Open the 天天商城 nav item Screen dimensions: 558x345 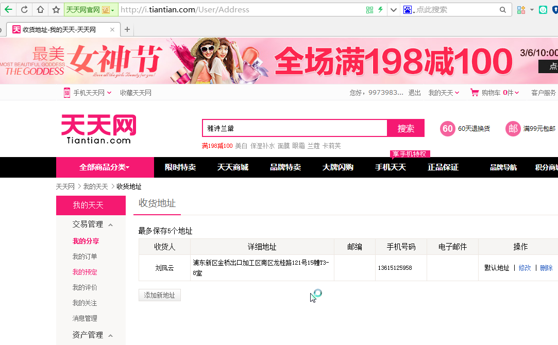[x=233, y=167]
